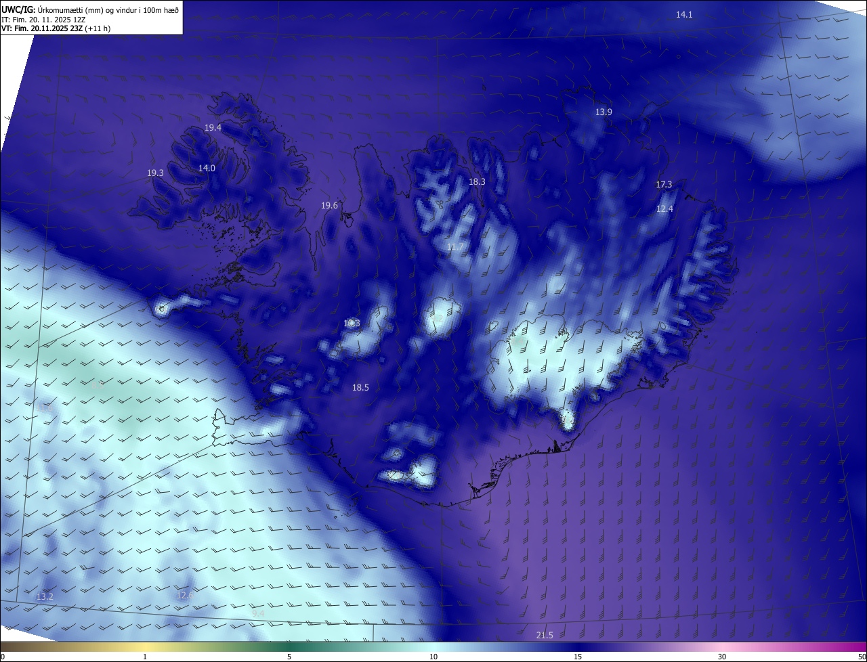Click the 19.4 value label
Image resolution: width=867 pixels, height=662 pixels.
coord(213,127)
